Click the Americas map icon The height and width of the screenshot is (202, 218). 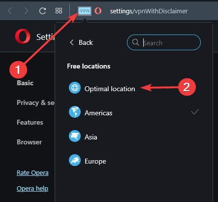(x=75, y=112)
